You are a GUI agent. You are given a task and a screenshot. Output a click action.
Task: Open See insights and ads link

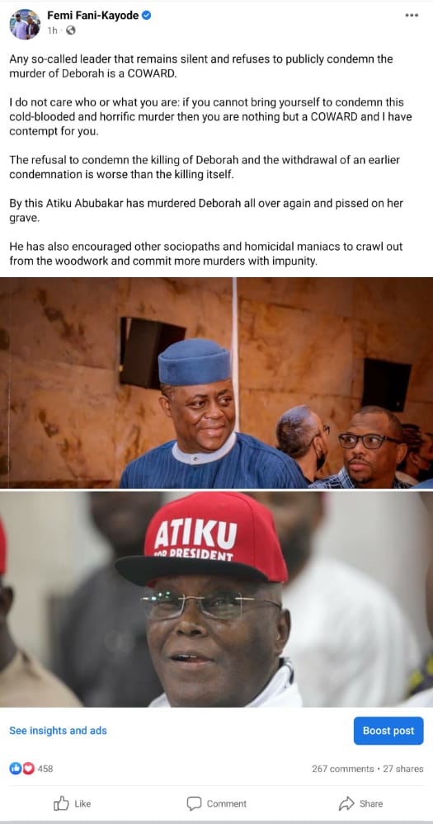(58, 731)
